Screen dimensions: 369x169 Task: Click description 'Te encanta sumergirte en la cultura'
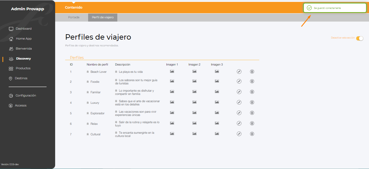pos(135,134)
